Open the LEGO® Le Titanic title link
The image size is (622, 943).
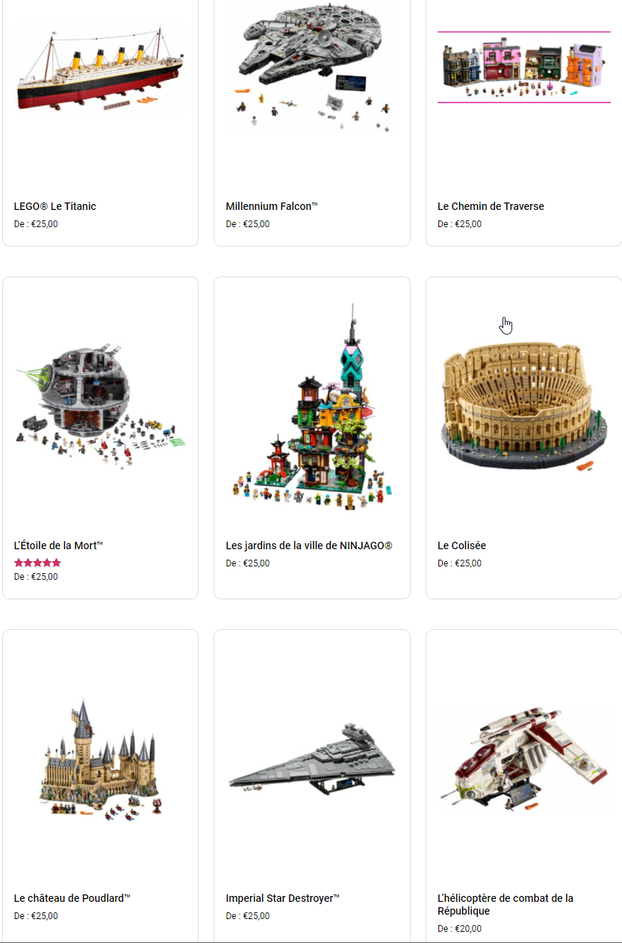[x=55, y=206]
